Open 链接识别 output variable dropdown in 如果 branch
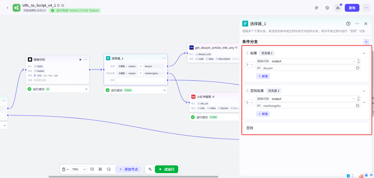The width and height of the screenshot is (374, 178). point(306,61)
